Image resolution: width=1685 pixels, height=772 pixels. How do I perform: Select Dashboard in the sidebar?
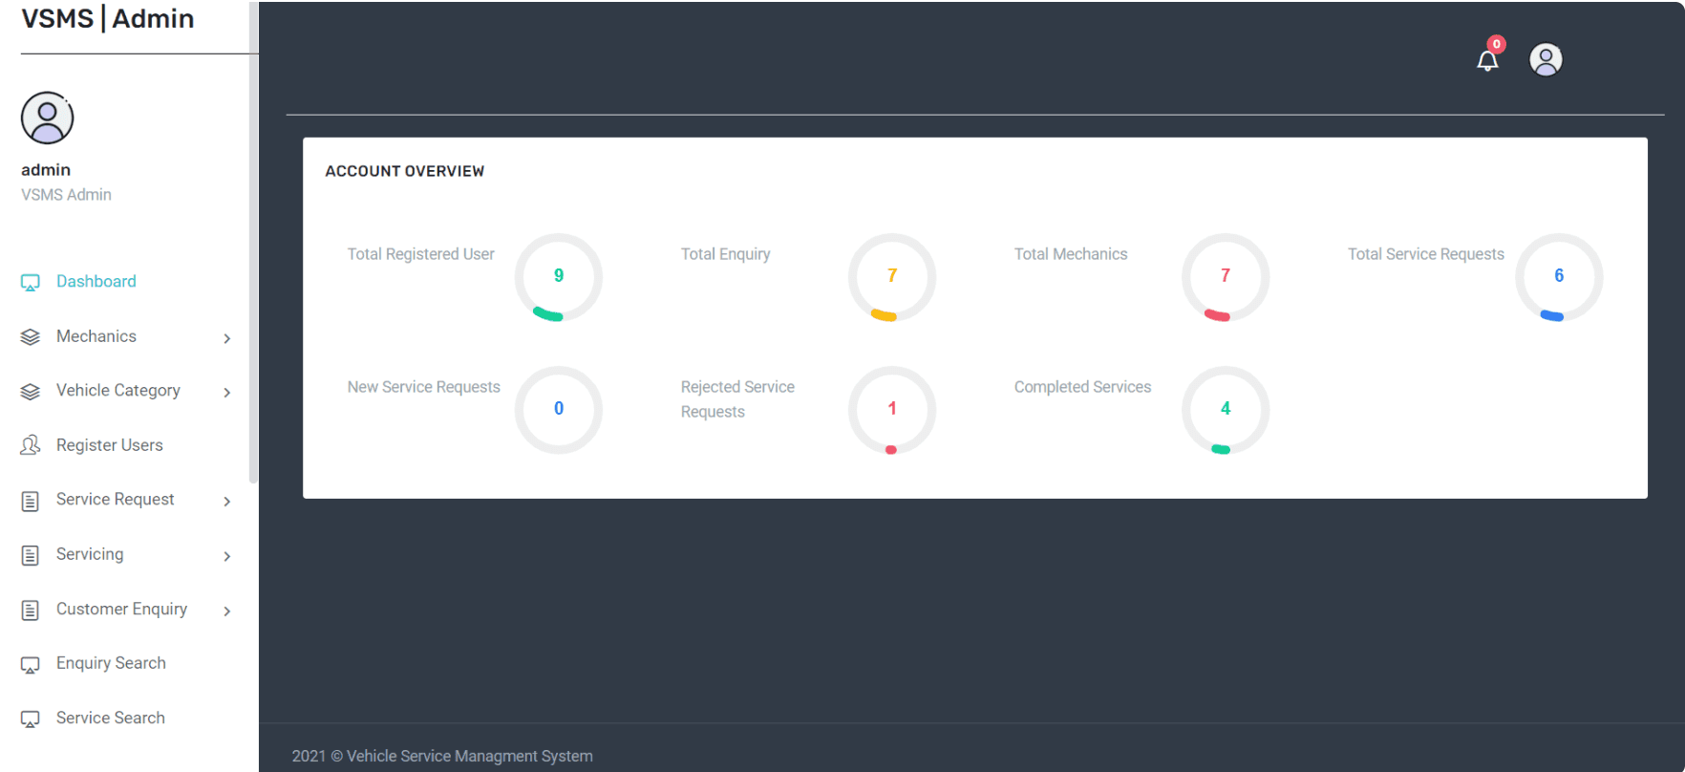point(96,282)
